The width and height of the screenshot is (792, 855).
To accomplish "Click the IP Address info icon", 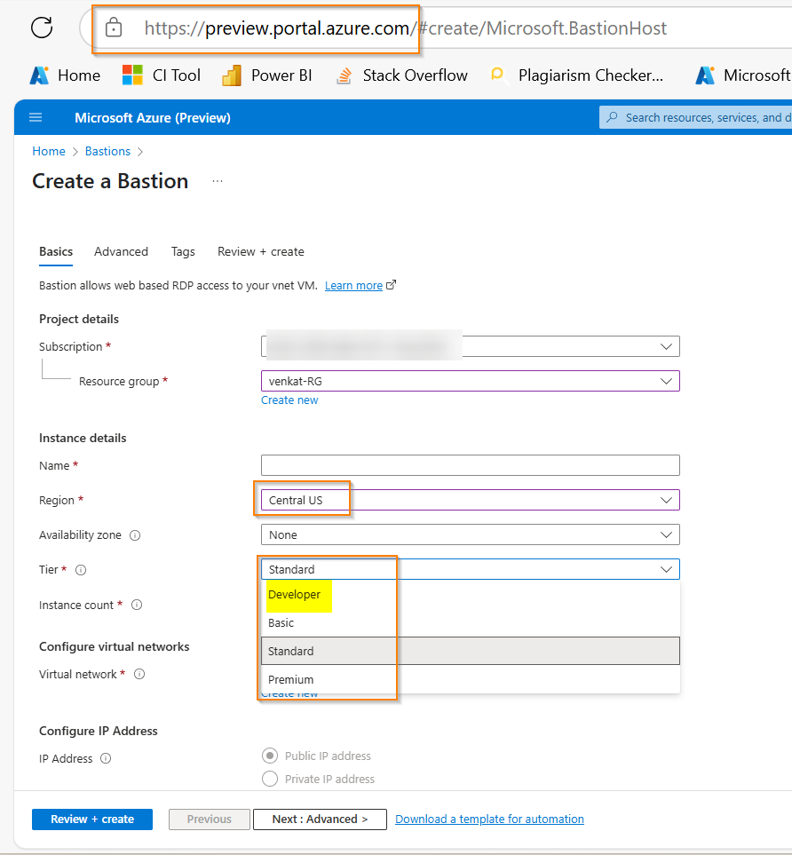I will pyautogui.click(x=106, y=758).
